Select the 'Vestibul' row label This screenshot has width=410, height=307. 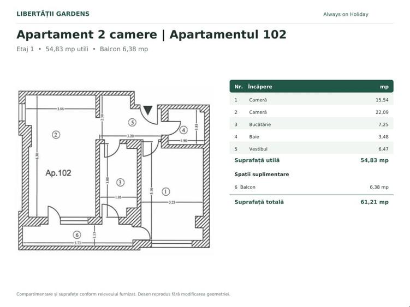[x=258, y=149]
